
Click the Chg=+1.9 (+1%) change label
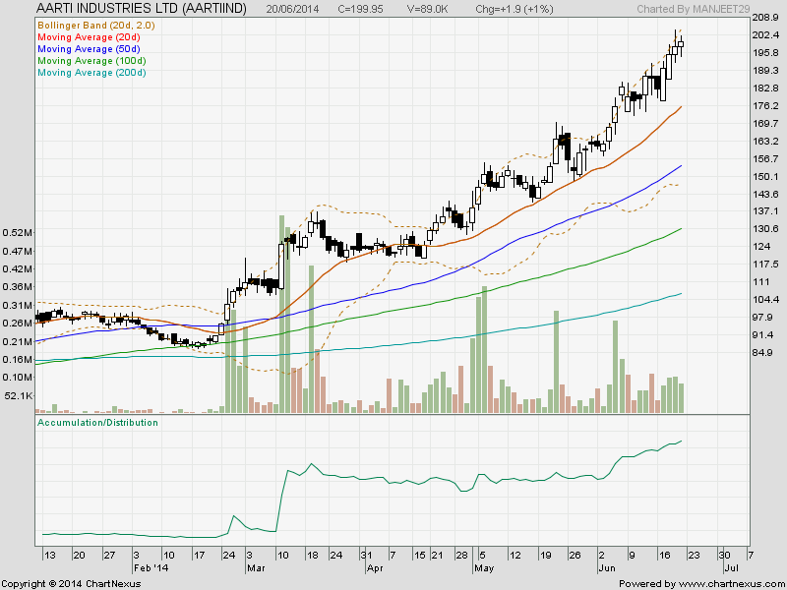pyautogui.click(x=514, y=9)
